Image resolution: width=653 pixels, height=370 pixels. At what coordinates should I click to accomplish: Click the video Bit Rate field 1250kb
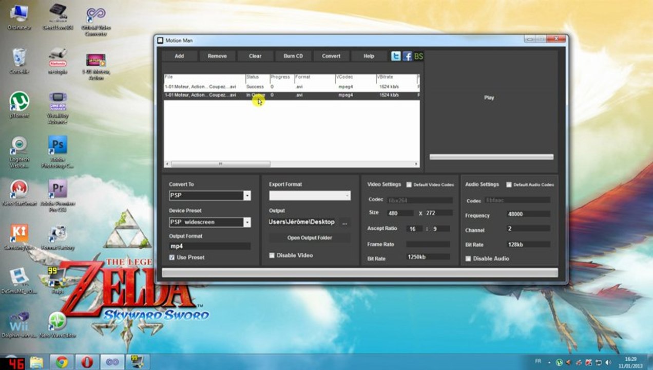click(428, 257)
